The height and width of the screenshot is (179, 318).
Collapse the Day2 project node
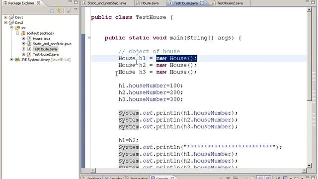click(5, 23)
